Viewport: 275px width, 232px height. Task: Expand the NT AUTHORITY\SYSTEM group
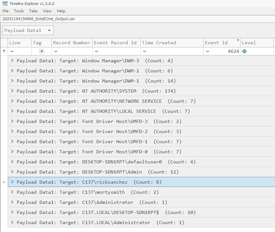click(x=12, y=91)
